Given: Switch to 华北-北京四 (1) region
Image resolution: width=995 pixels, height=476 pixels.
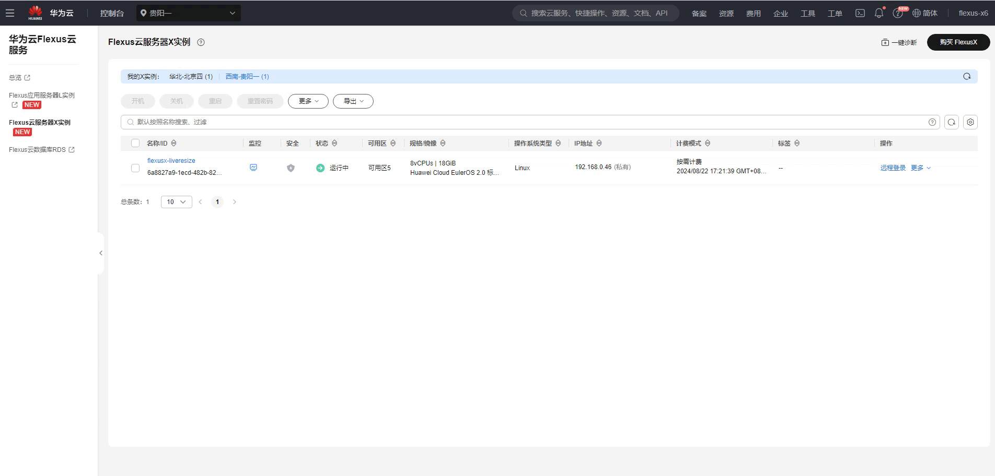Looking at the screenshot, I should coord(191,77).
